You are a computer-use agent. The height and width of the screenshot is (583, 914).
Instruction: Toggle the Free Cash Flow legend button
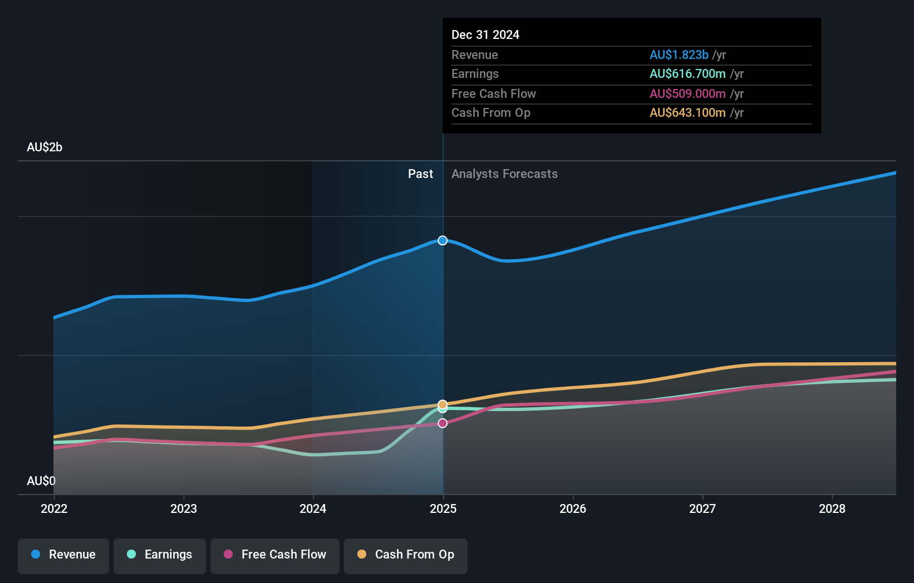click(275, 556)
